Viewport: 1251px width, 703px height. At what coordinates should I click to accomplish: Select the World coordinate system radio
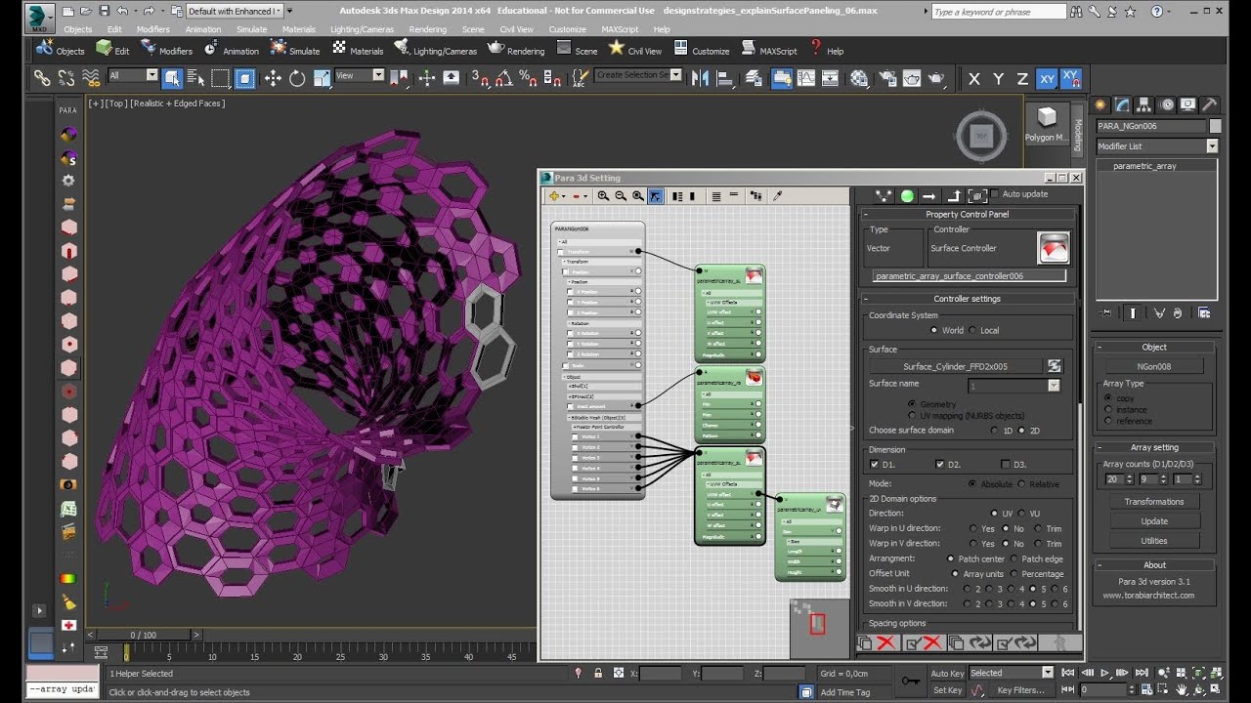click(x=934, y=330)
